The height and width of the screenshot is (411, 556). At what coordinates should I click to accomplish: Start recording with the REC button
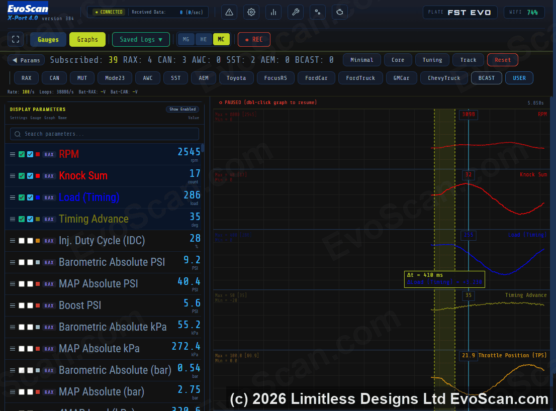[254, 39]
